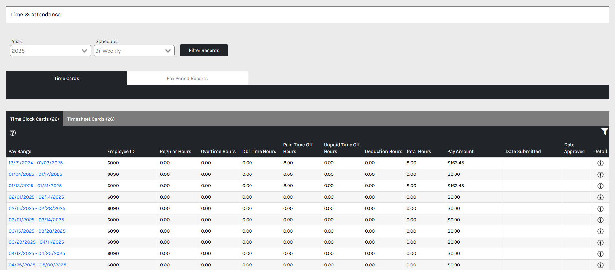Open detail info for 01/18/2025 - 01/31/2025
Screen dimensions: 615x270
600,186
